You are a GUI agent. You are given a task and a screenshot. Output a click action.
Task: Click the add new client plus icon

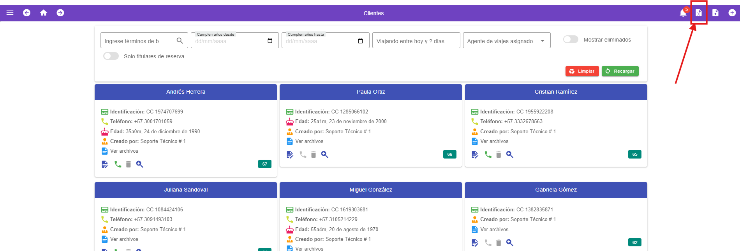(732, 13)
